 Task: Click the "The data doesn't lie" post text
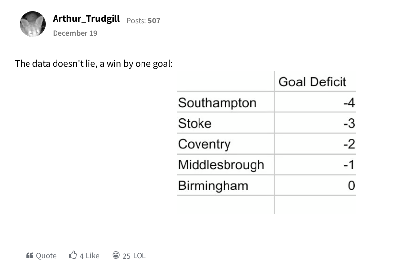click(x=93, y=63)
